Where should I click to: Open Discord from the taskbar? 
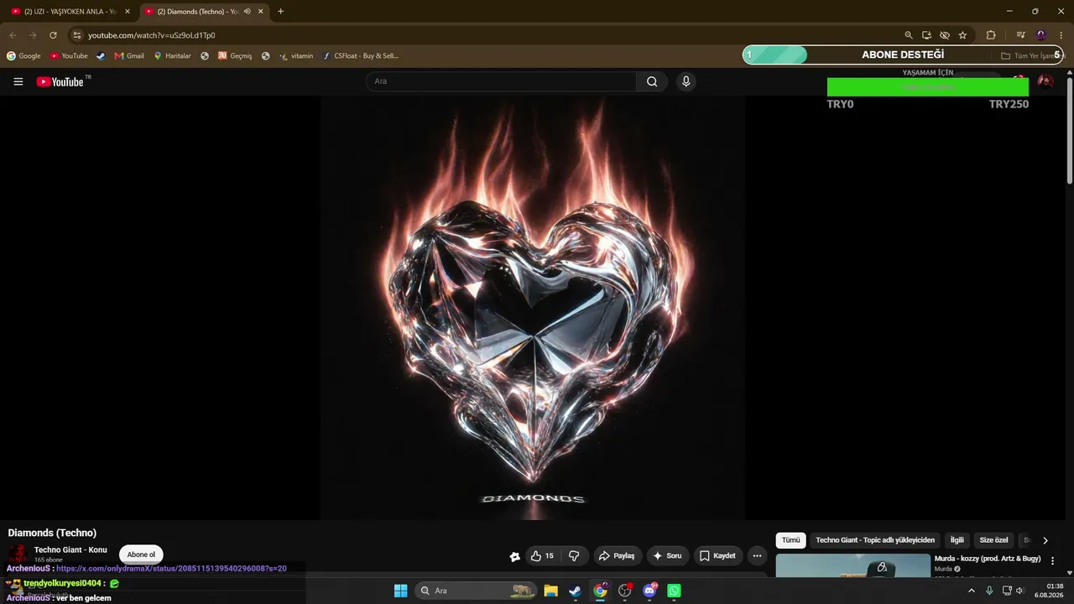[649, 591]
